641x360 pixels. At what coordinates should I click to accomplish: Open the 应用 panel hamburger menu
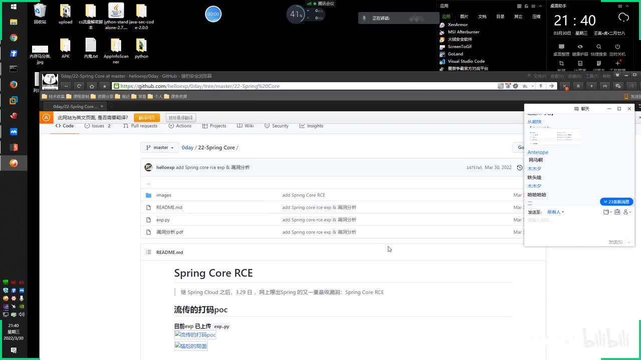[x=533, y=6]
